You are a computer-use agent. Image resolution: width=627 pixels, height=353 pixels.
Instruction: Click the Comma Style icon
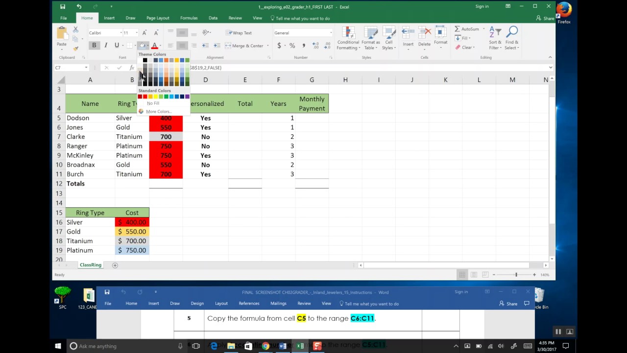[x=304, y=46]
